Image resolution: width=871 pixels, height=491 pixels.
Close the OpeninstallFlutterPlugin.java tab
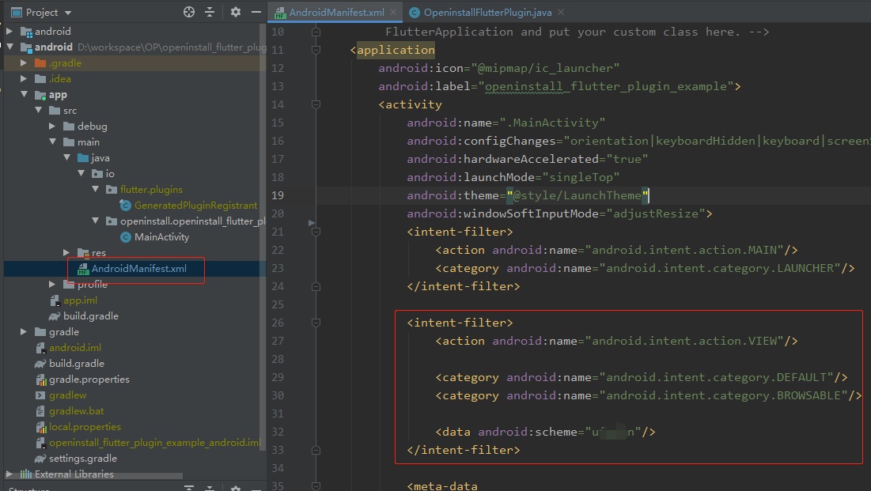pos(561,12)
